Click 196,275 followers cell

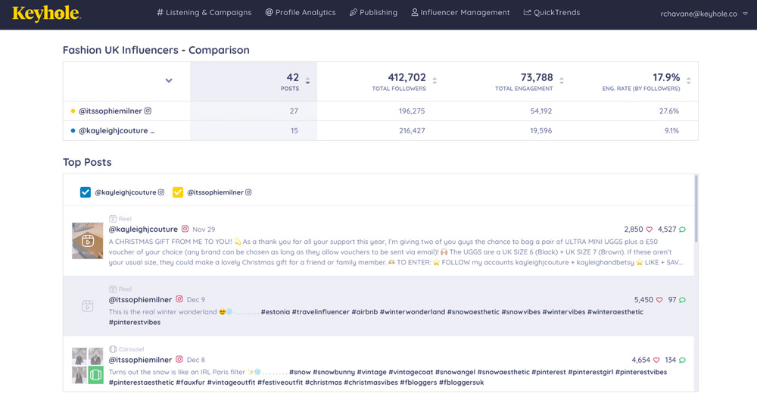pyautogui.click(x=412, y=111)
